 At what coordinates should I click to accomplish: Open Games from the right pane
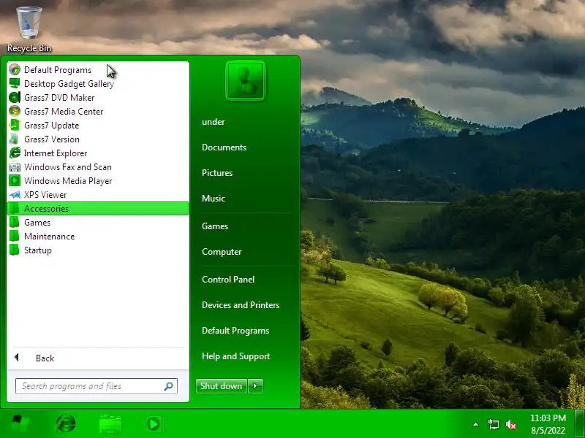coord(215,226)
